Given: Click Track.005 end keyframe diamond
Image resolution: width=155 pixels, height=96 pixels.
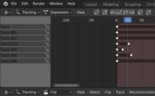Looking at the screenshot, I should tap(131, 55).
